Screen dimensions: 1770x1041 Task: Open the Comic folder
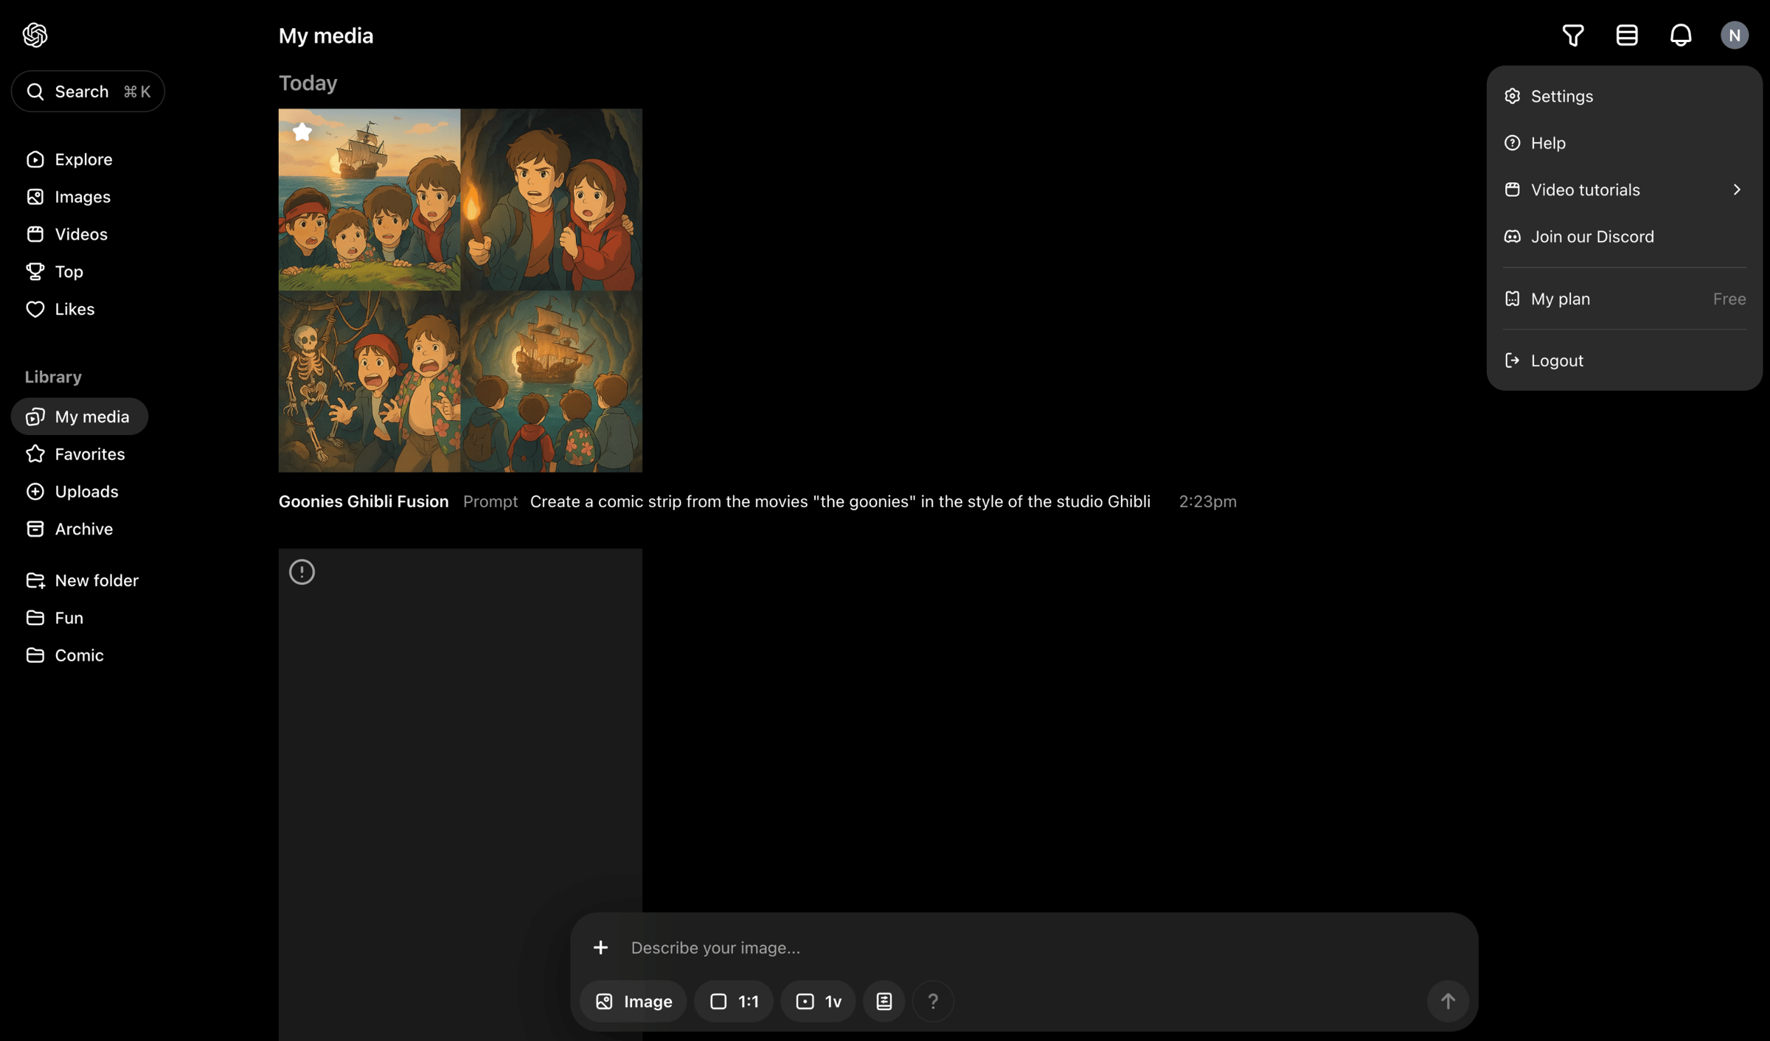65,655
